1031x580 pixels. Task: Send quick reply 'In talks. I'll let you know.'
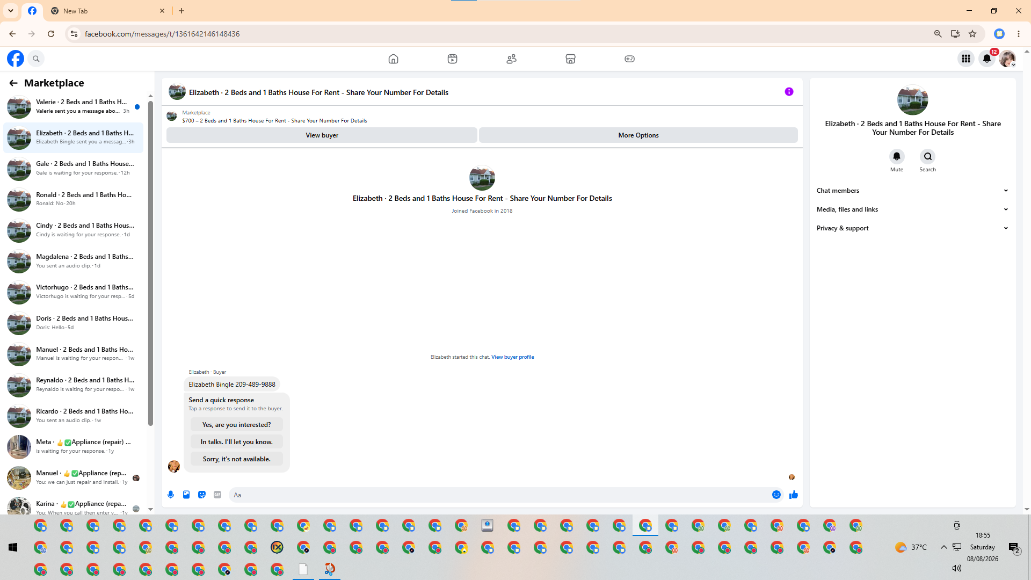point(236,442)
